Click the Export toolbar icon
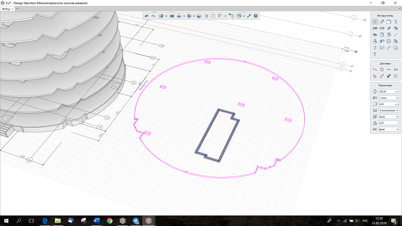The width and height of the screenshot is (402, 226). (x=189, y=16)
